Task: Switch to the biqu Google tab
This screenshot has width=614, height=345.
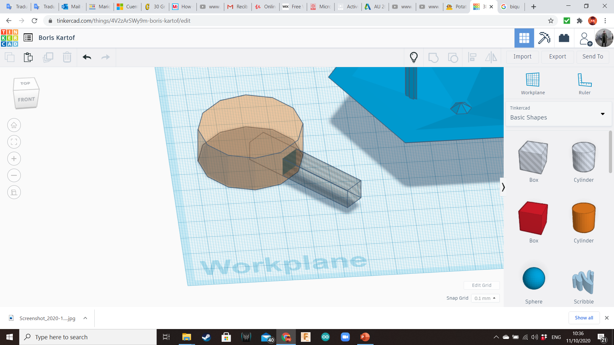Action: pos(511,7)
